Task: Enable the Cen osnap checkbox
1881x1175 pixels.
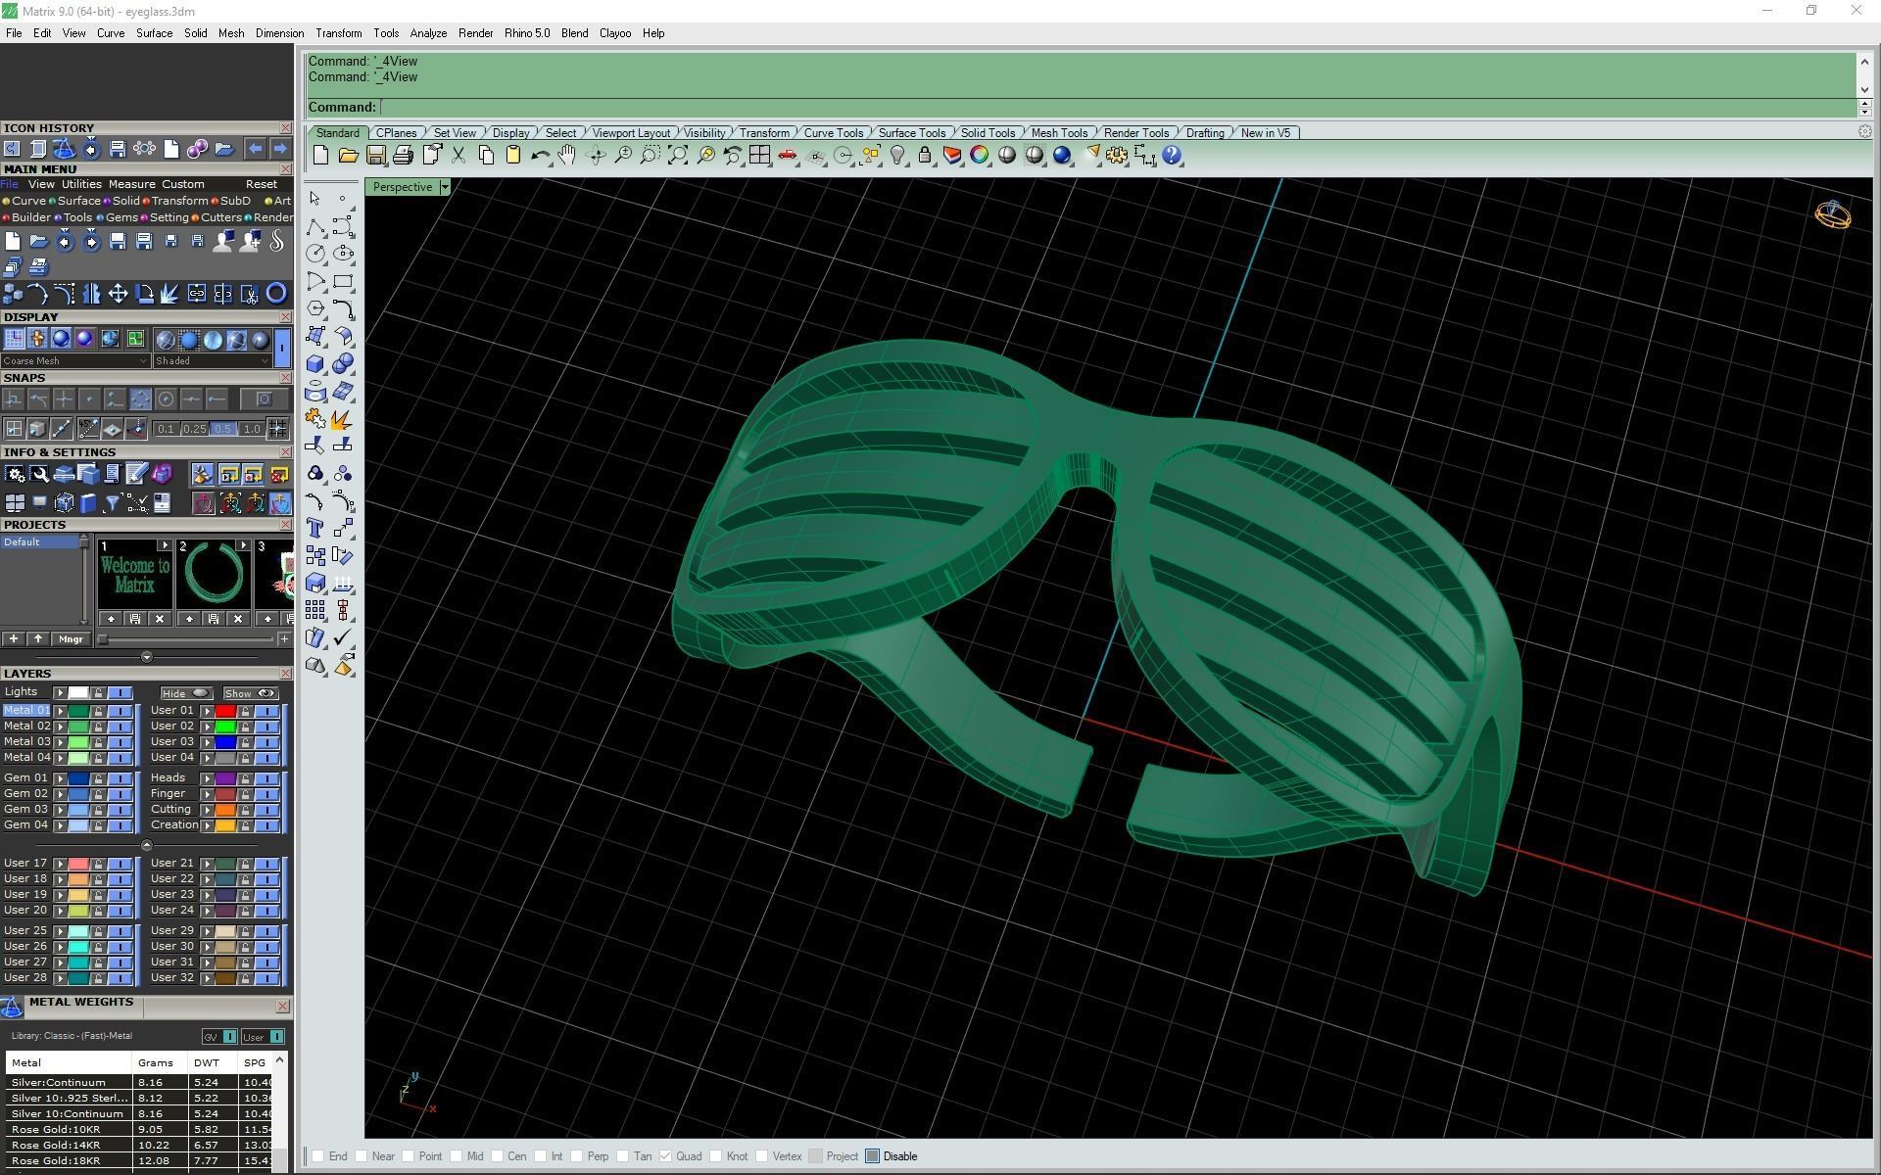Action: point(498,1156)
